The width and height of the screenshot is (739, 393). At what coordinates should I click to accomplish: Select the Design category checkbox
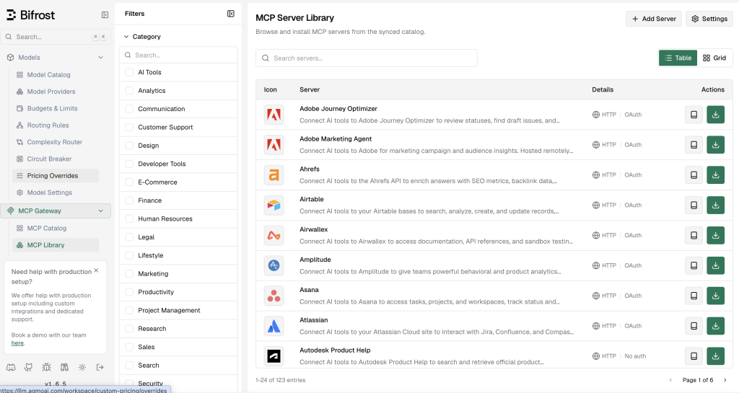pos(129,146)
